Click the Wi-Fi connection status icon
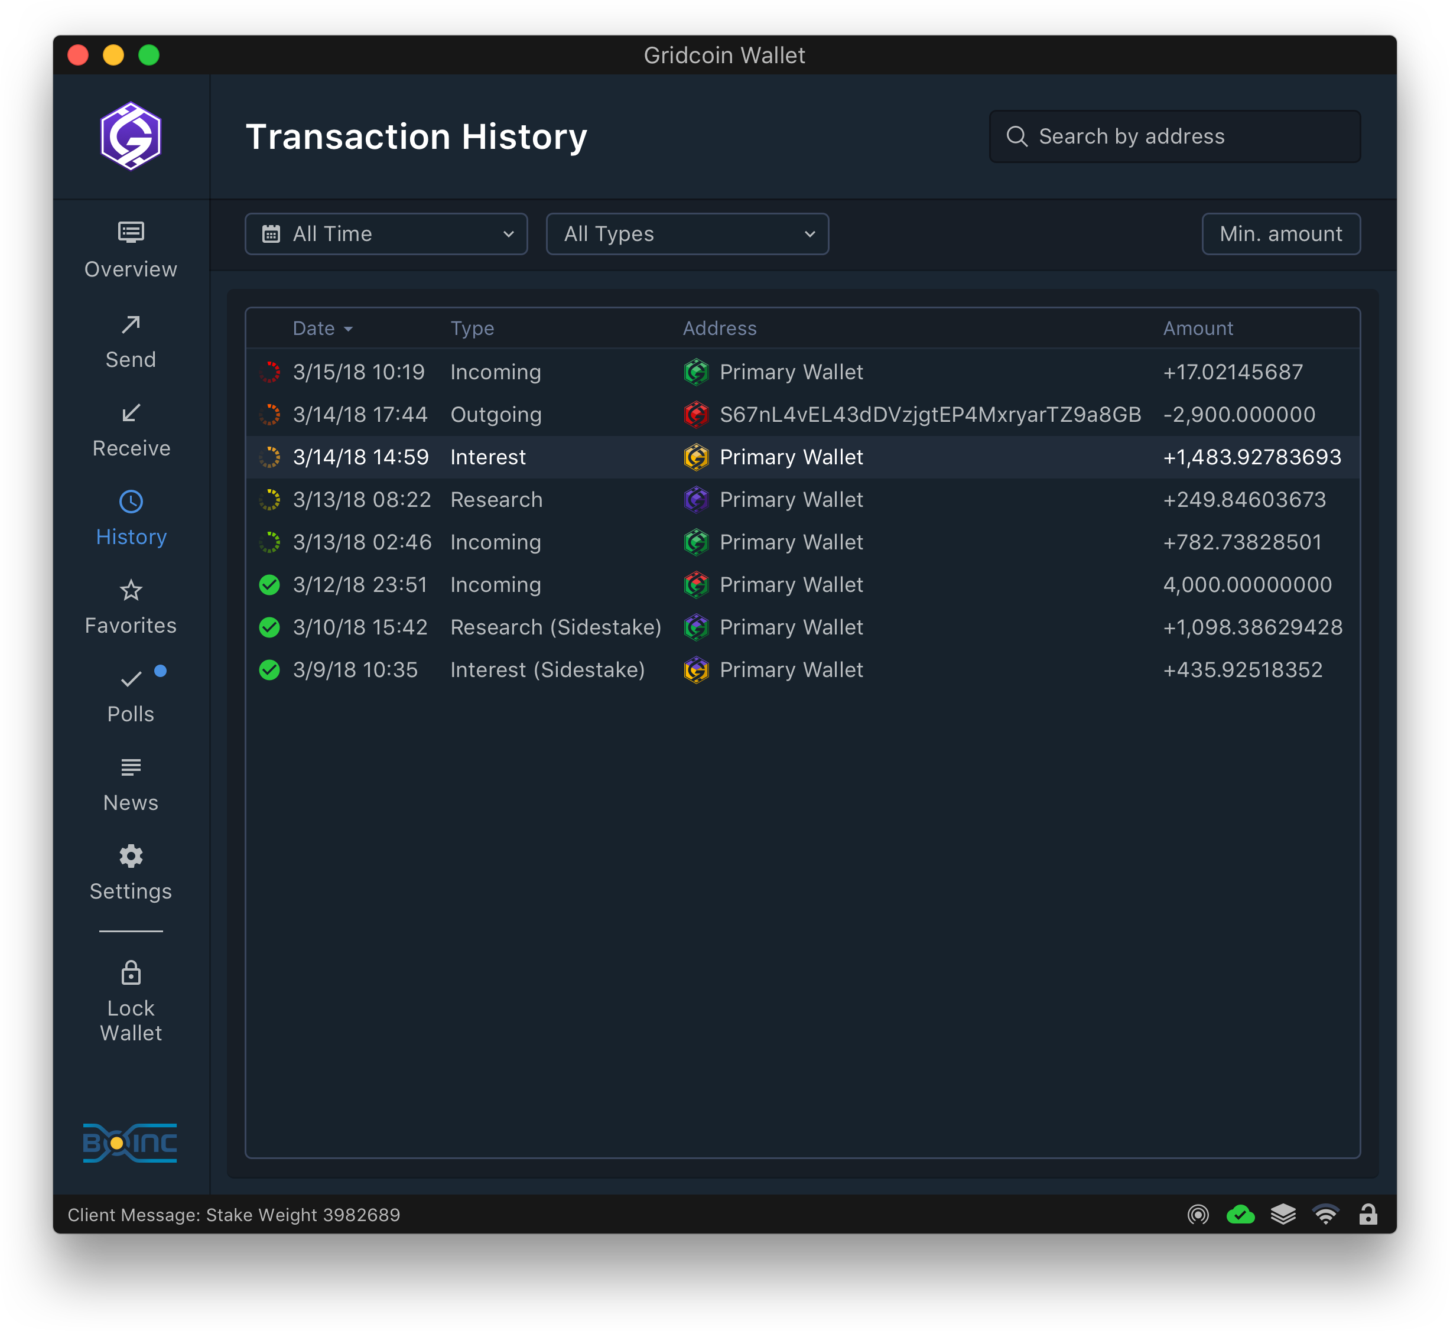This screenshot has height=1331, width=1450. [x=1325, y=1215]
